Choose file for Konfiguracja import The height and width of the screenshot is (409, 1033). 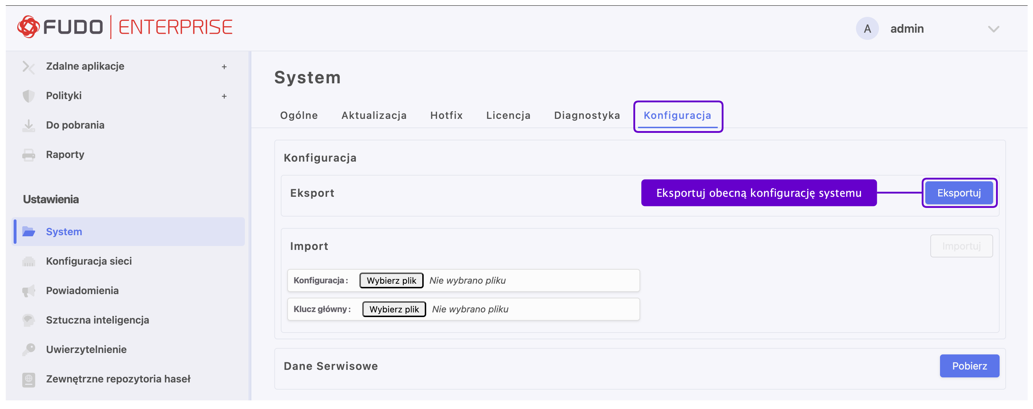pyautogui.click(x=391, y=281)
